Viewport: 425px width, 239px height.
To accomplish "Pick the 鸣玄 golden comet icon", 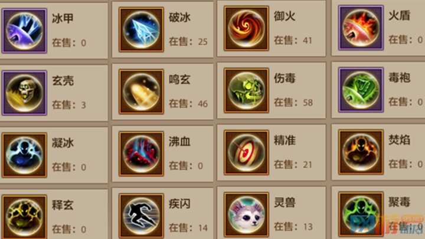I will pyautogui.click(x=141, y=91).
